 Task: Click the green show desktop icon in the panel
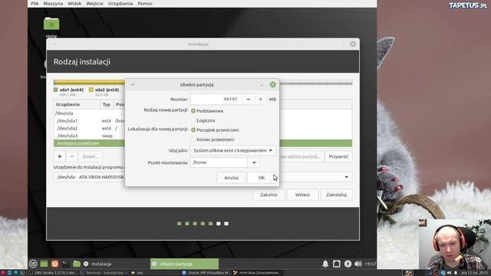(x=44, y=264)
